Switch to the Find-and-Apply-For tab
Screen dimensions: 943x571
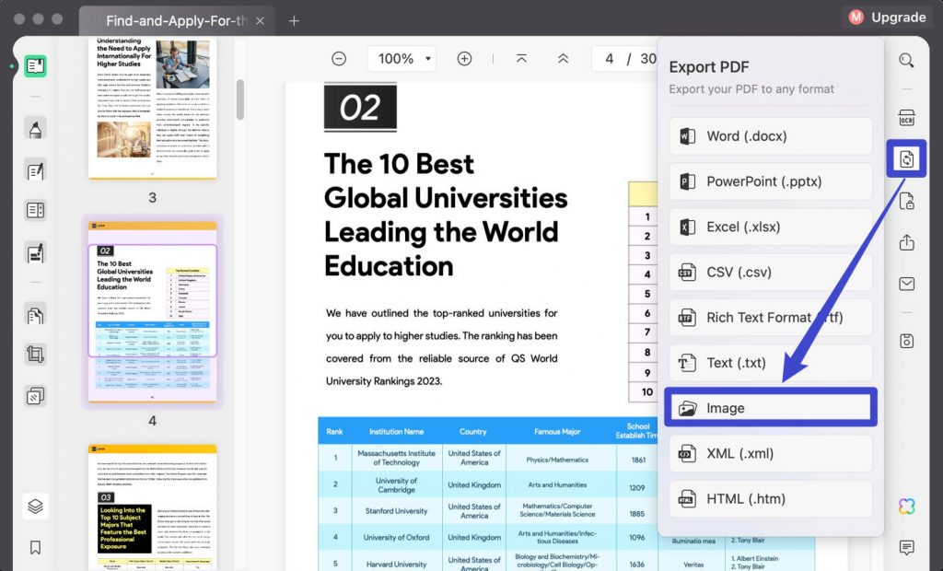(170, 18)
